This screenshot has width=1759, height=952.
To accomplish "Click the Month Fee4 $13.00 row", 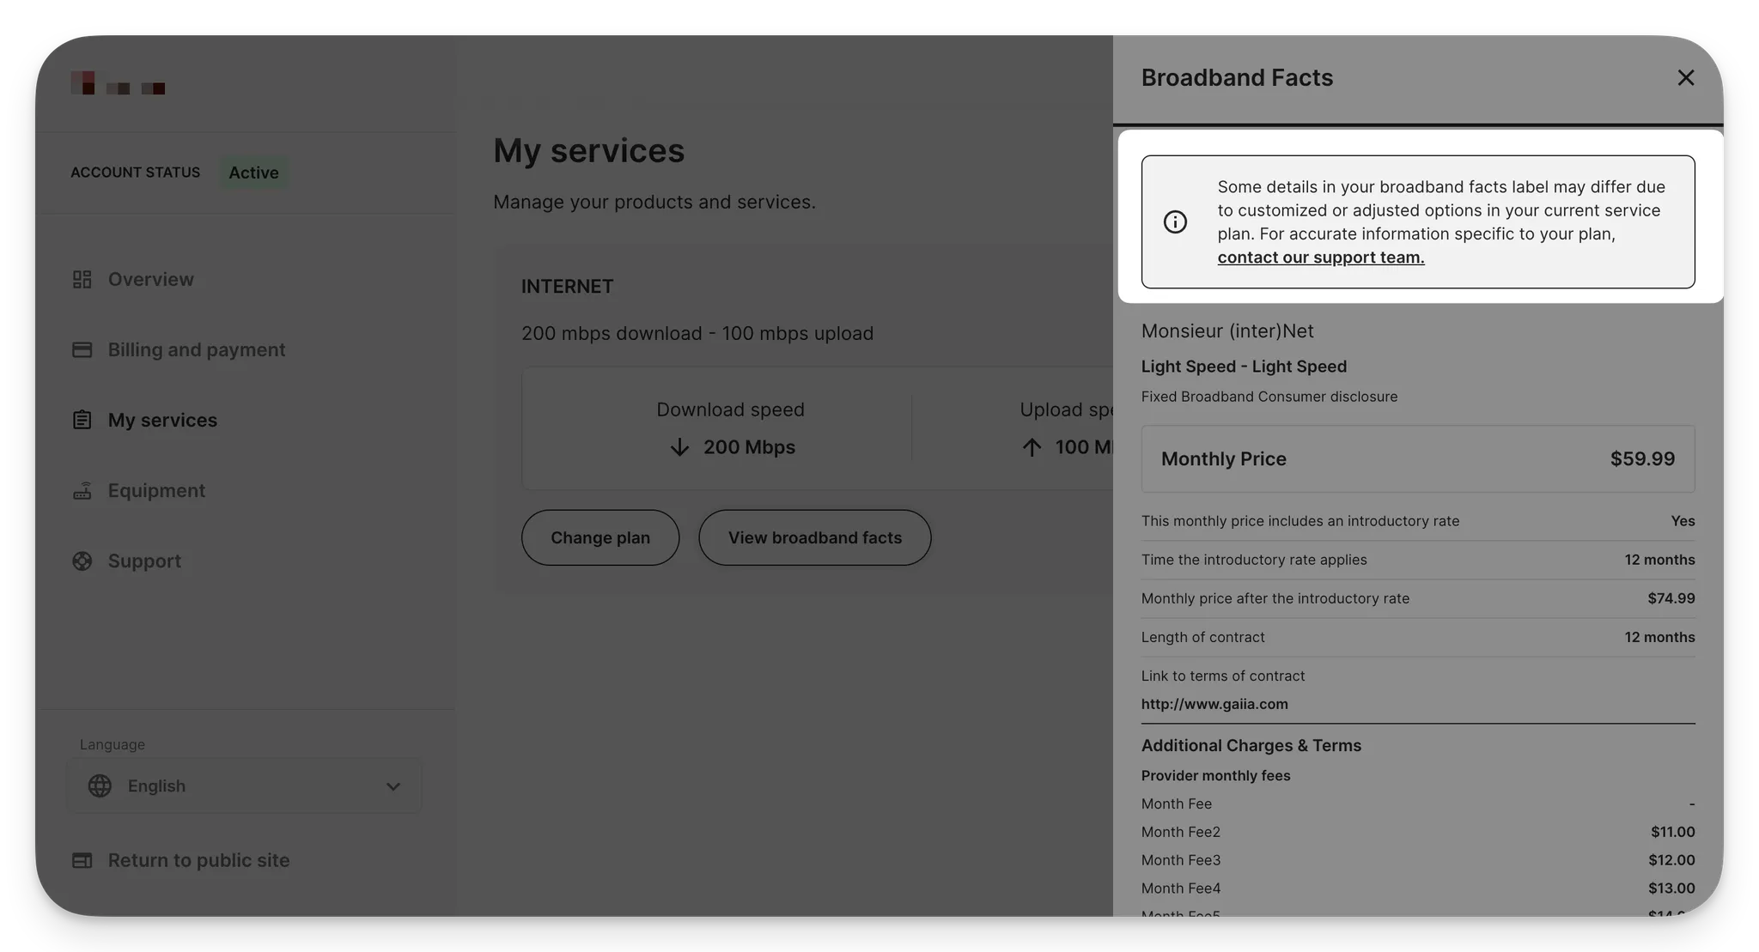I will [x=1418, y=888].
